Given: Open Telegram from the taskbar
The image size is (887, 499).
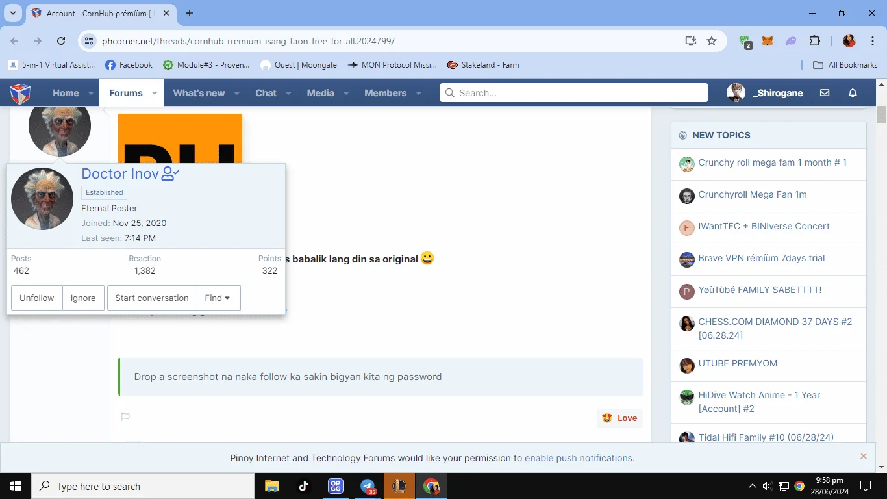Looking at the screenshot, I should pos(368,486).
